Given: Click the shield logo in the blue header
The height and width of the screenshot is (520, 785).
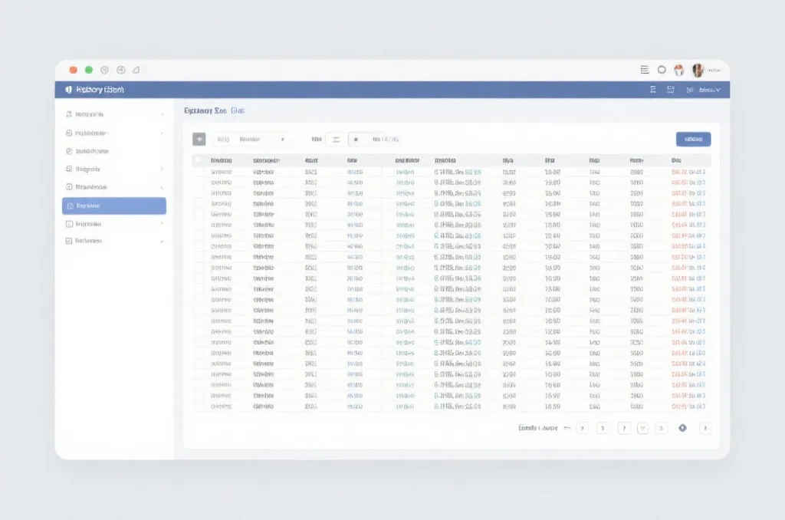Looking at the screenshot, I should click(x=68, y=90).
